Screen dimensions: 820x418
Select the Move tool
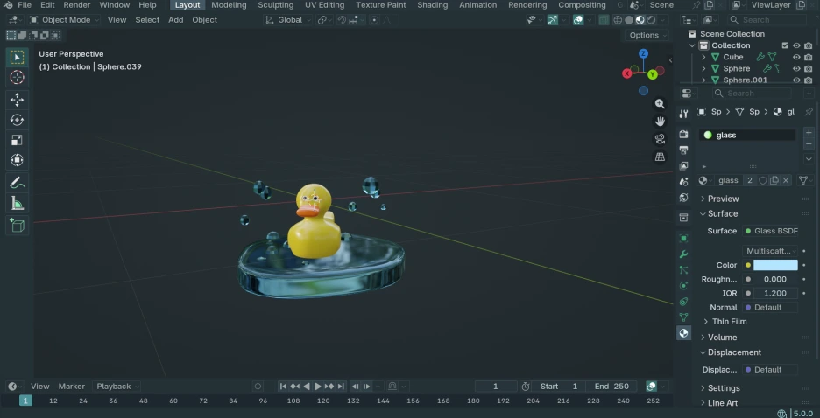(18, 100)
